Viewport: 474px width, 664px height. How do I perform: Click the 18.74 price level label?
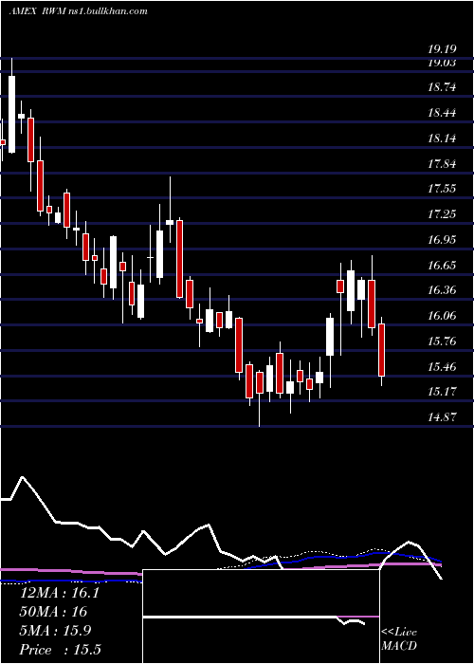coord(442,87)
